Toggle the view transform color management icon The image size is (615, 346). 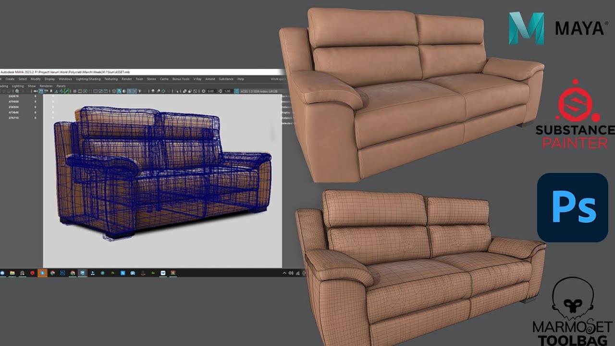[x=236, y=91]
